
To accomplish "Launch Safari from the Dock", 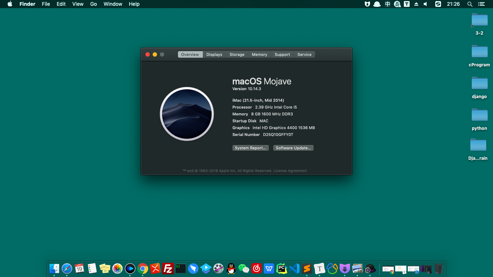I will 67,269.
